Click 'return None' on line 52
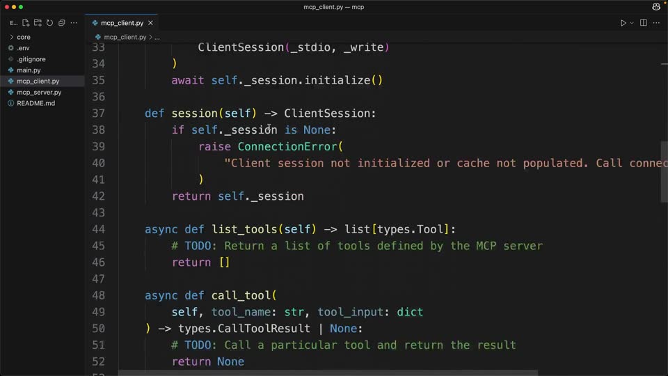 click(x=208, y=361)
